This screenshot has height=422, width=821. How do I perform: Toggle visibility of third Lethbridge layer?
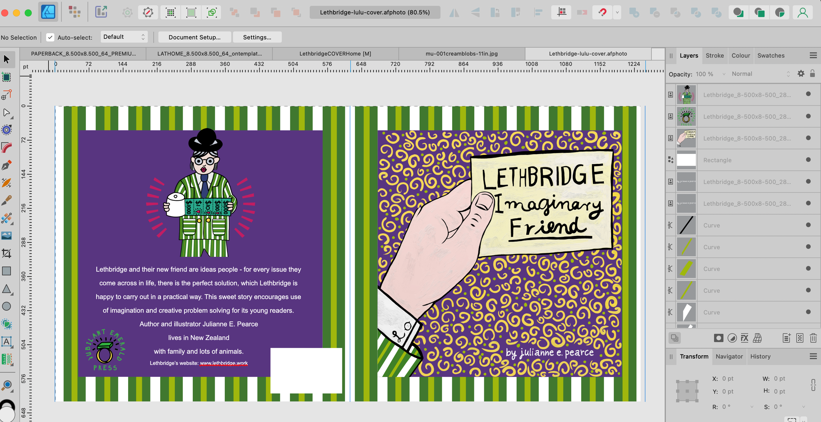pyautogui.click(x=808, y=138)
